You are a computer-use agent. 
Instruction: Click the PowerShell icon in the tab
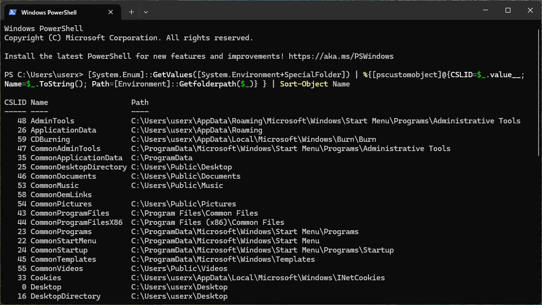(13, 12)
